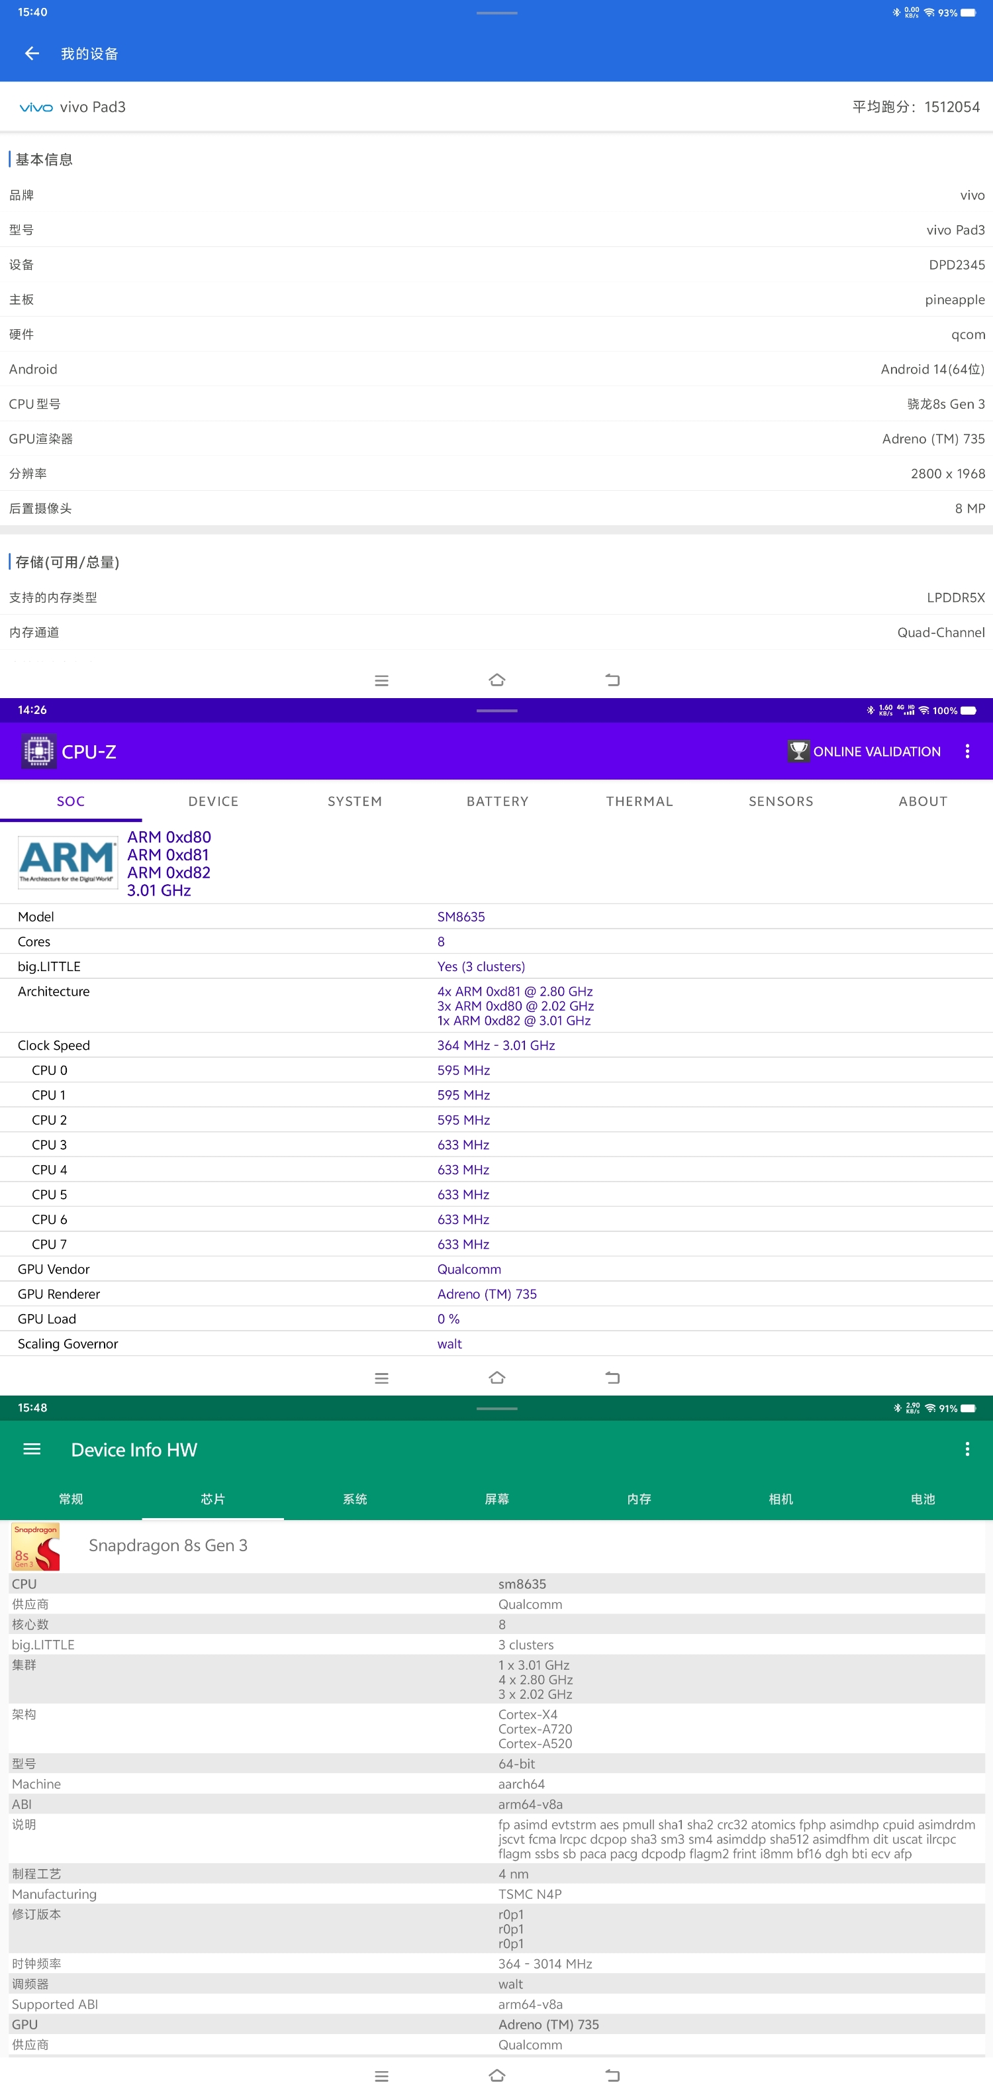
Task: Tap Manufacturing TSMC N4P row
Action: click(496, 1894)
